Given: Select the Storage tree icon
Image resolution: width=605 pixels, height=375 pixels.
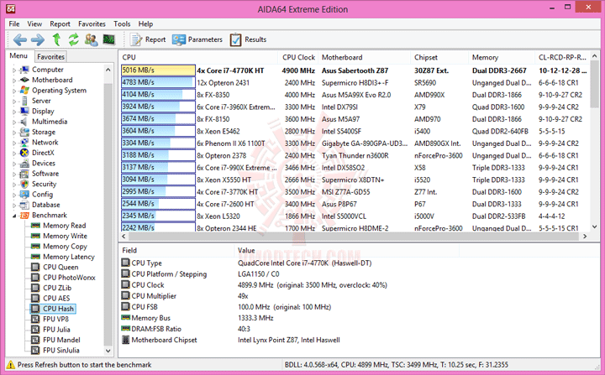Looking at the screenshot, I should [x=24, y=132].
